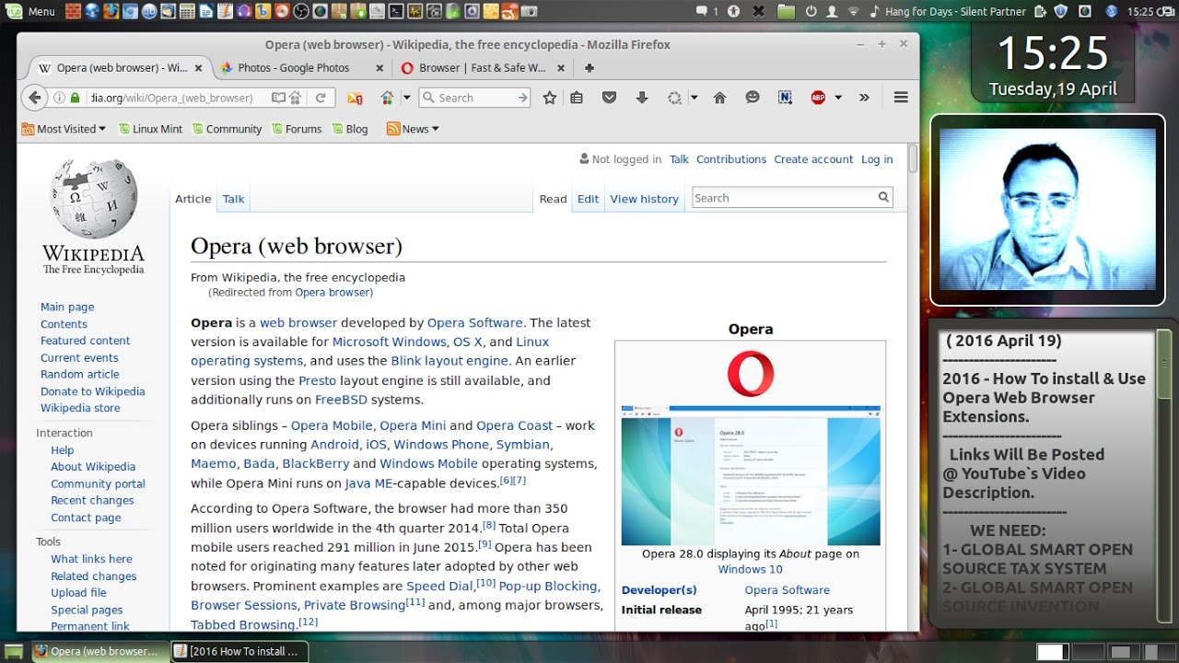Close the Photos - Google Photos tab
Screen dimensions: 1179x663
point(379,67)
